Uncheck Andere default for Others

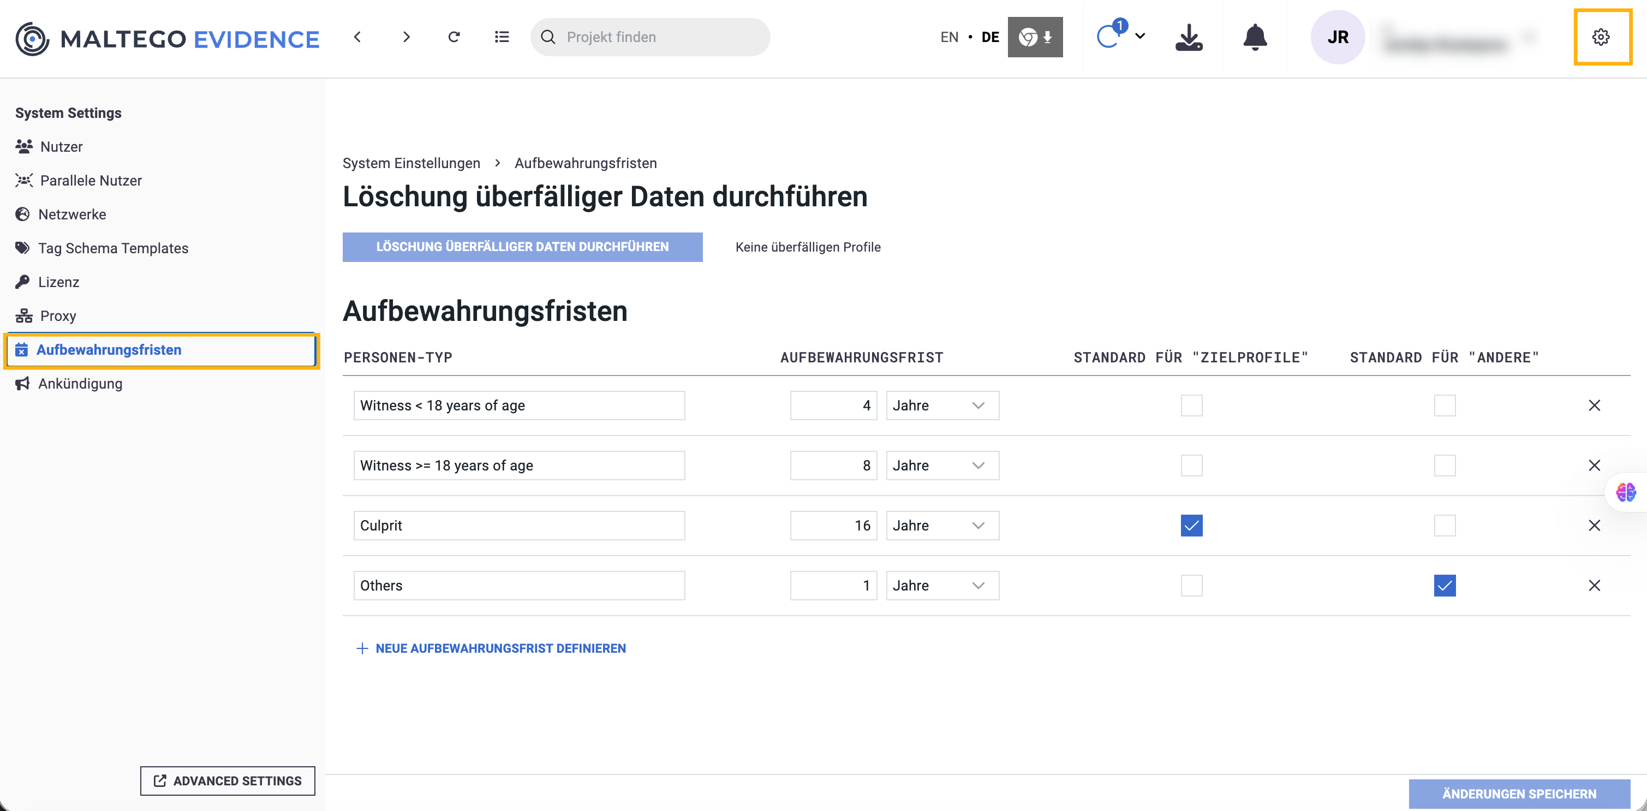(1445, 586)
